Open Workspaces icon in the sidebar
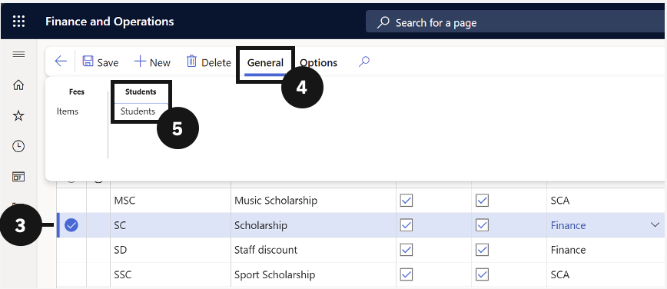The height and width of the screenshot is (289, 667). pos(18,177)
